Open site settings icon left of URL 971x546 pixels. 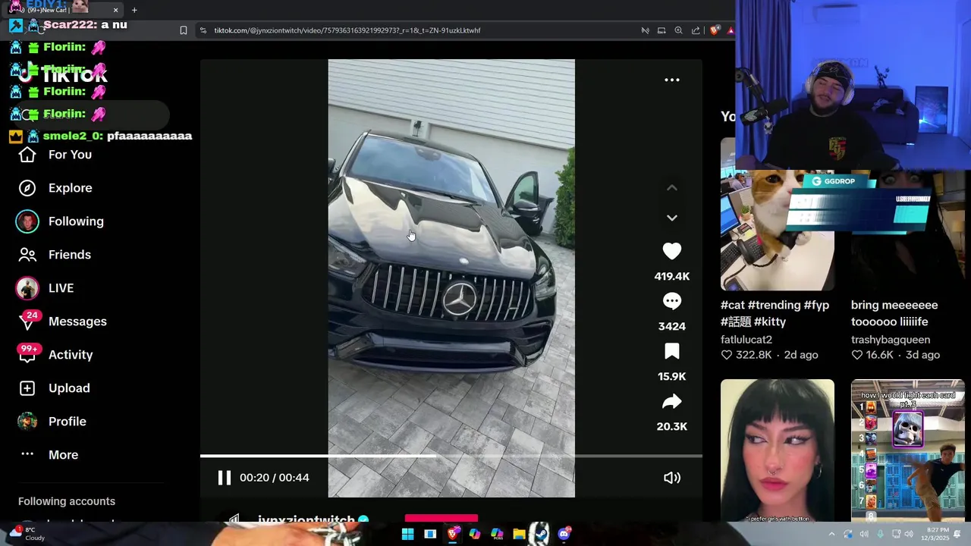203,30
